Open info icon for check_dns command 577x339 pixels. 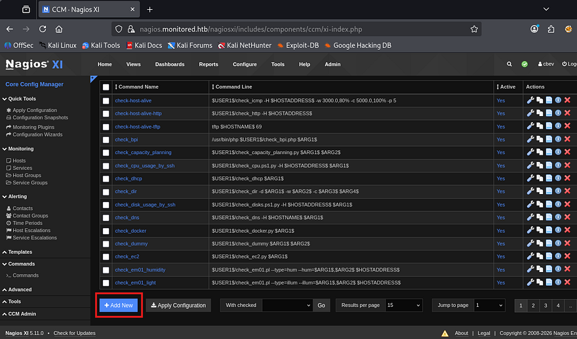pyautogui.click(x=558, y=218)
